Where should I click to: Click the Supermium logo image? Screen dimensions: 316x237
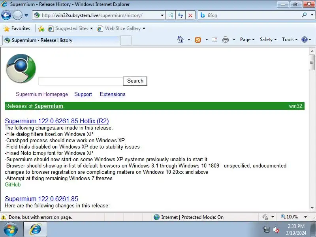coord(21,68)
